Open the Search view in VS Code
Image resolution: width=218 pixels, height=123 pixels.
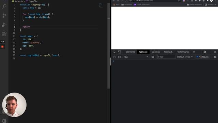(x=4, y=6)
